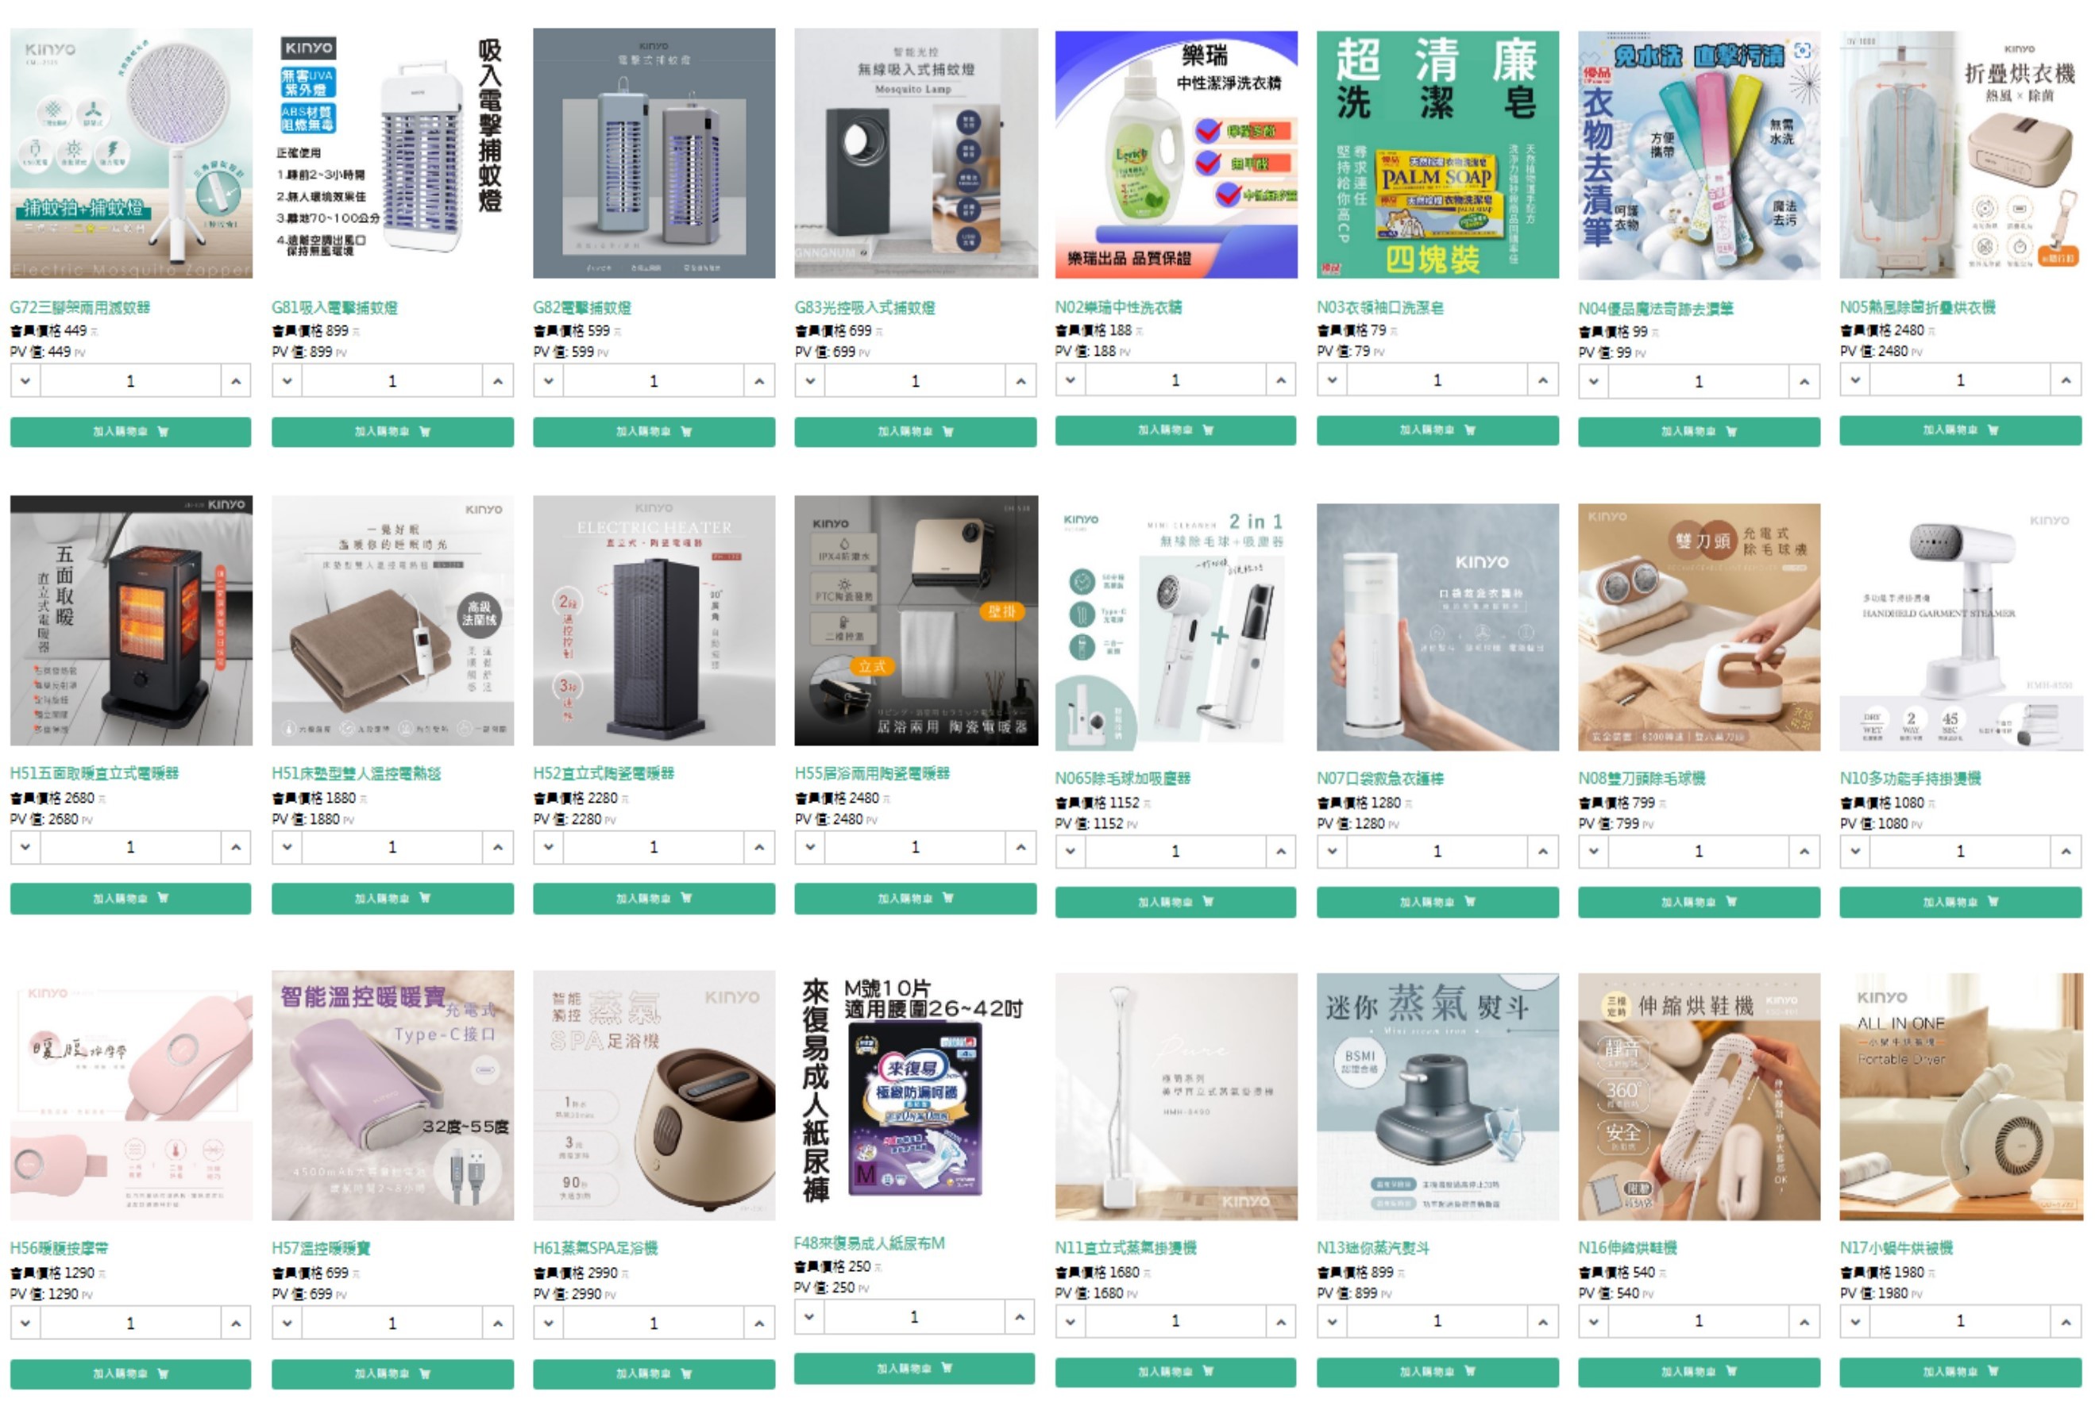The image size is (2095, 1410).
Task: Select quantity field for N07 pocket steamer
Action: (1437, 850)
